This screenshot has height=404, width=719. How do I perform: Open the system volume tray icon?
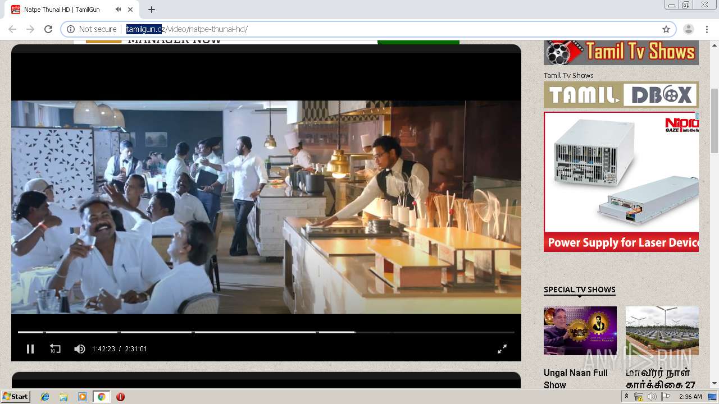pyautogui.click(x=652, y=397)
